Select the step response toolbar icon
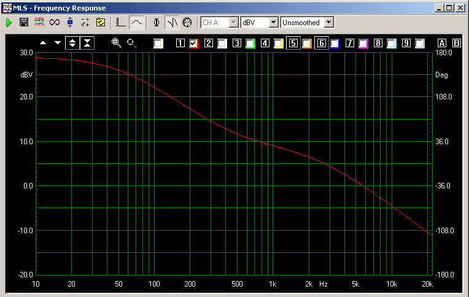 point(121,22)
